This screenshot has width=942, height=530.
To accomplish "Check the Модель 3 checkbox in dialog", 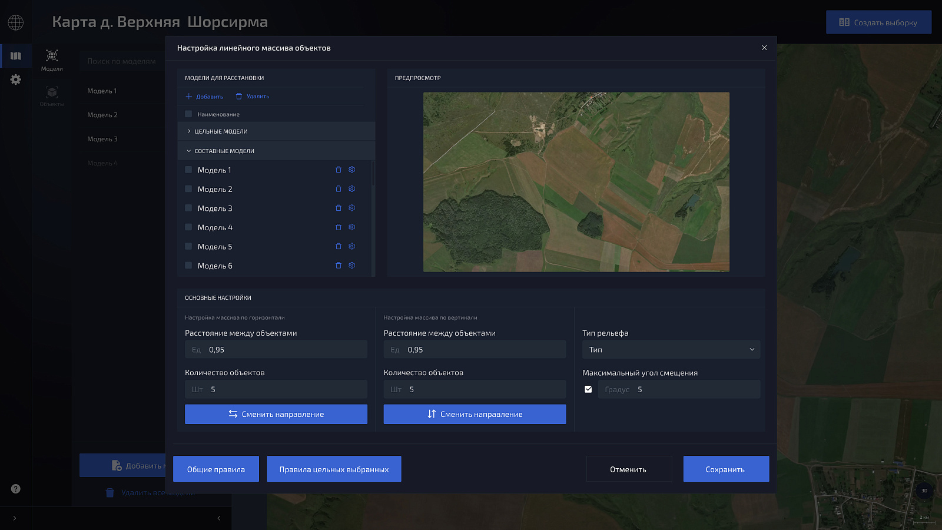I will pyautogui.click(x=188, y=208).
